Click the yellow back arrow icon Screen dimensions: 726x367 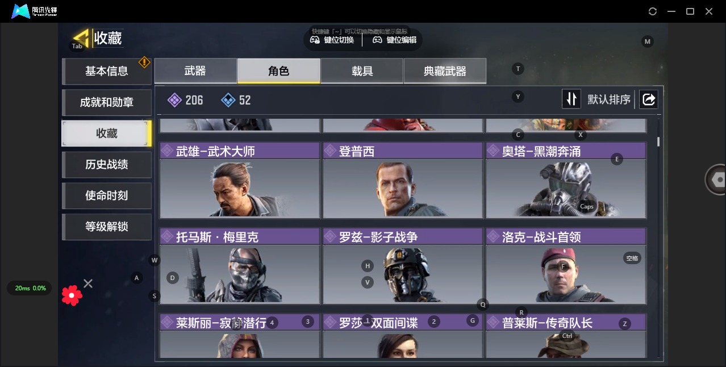[x=82, y=37]
